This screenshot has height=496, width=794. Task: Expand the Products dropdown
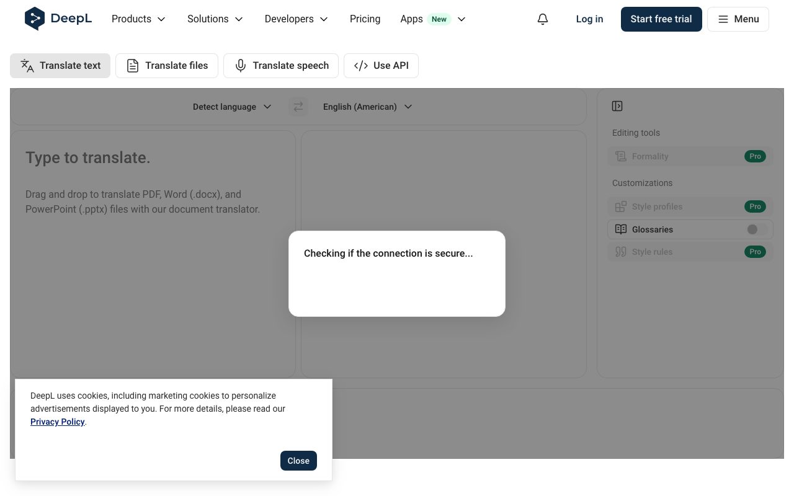pyautogui.click(x=139, y=19)
